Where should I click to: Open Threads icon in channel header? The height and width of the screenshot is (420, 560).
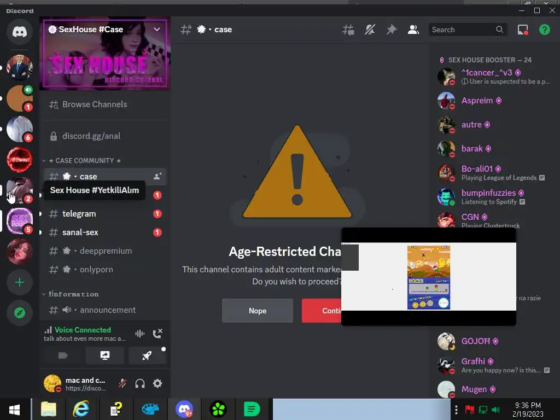[348, 30]
